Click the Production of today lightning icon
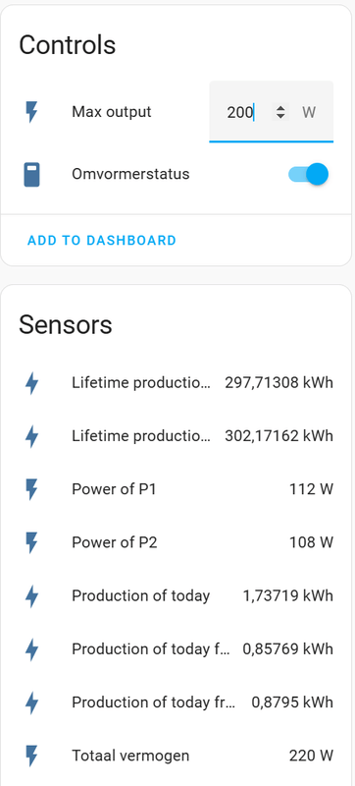355x786 pixels. (x=31, y=596)
